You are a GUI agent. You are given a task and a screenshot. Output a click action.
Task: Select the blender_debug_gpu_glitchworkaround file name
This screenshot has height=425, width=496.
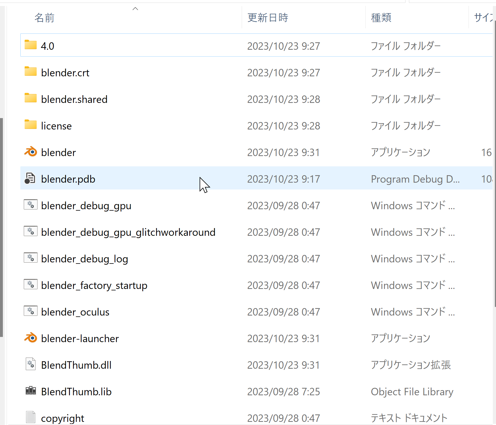pyautogui.click(x=128, y=232)
